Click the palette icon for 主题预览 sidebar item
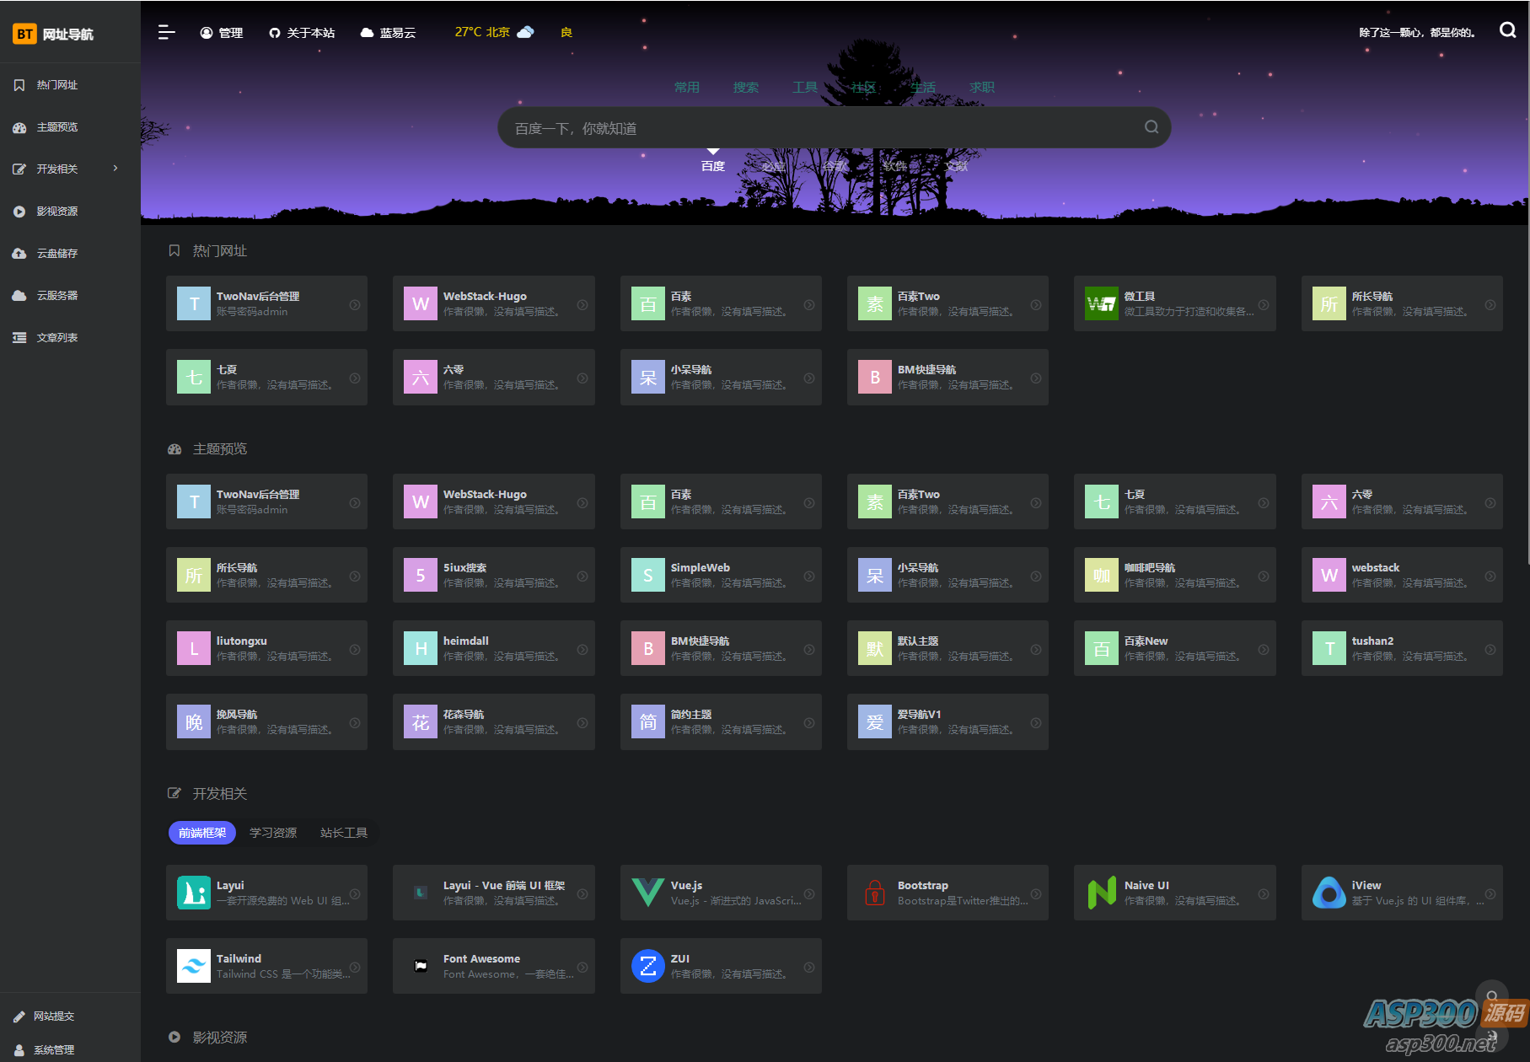 tap(19, 127)
